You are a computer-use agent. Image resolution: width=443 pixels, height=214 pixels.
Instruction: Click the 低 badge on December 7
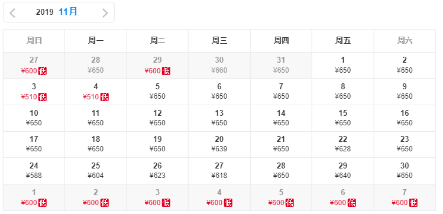coord(413,203)
